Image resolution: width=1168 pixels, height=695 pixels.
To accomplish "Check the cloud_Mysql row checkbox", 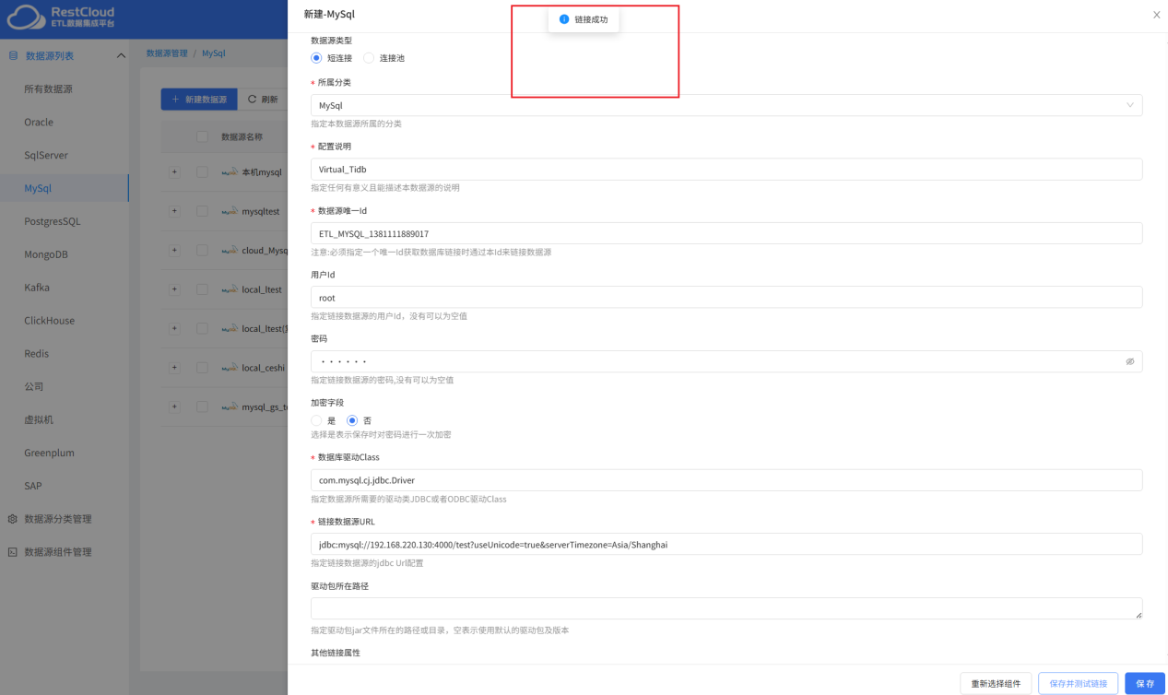I will tap(202, 251).
